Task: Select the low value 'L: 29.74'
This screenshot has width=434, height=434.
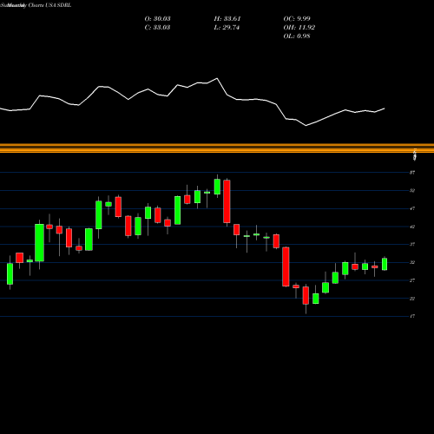Action: (x=227, y=28)
